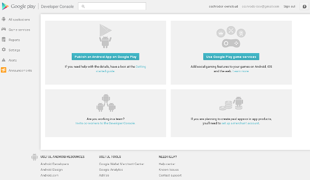
Task: Focus the search input field
Action: coord(114,6)
